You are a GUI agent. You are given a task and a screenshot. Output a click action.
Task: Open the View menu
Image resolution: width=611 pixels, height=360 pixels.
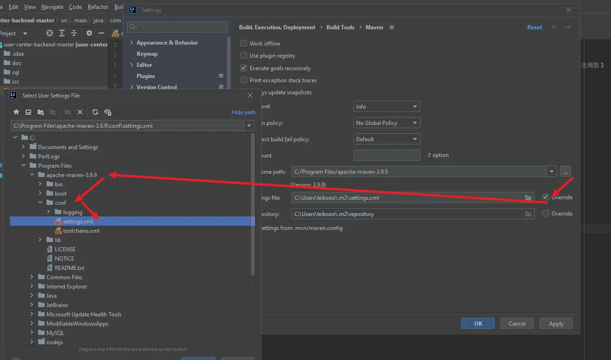coord(30,7)
